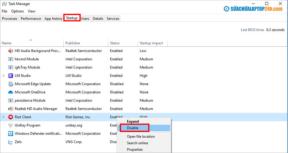
Task: Switch to the App history tab
Action: point(53,19)
